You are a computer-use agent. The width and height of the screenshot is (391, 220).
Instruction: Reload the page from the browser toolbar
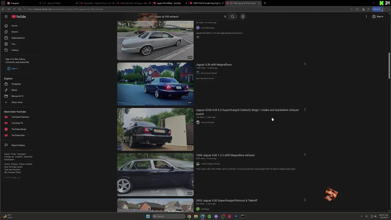[x=14, y=9]
